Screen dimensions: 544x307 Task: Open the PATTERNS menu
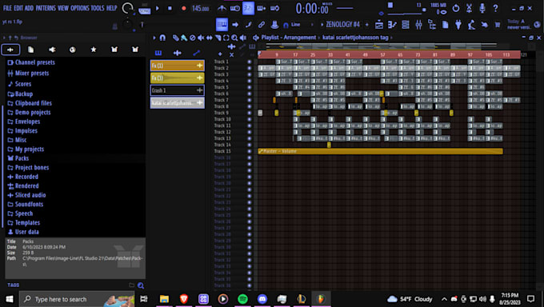coord(46,8)
